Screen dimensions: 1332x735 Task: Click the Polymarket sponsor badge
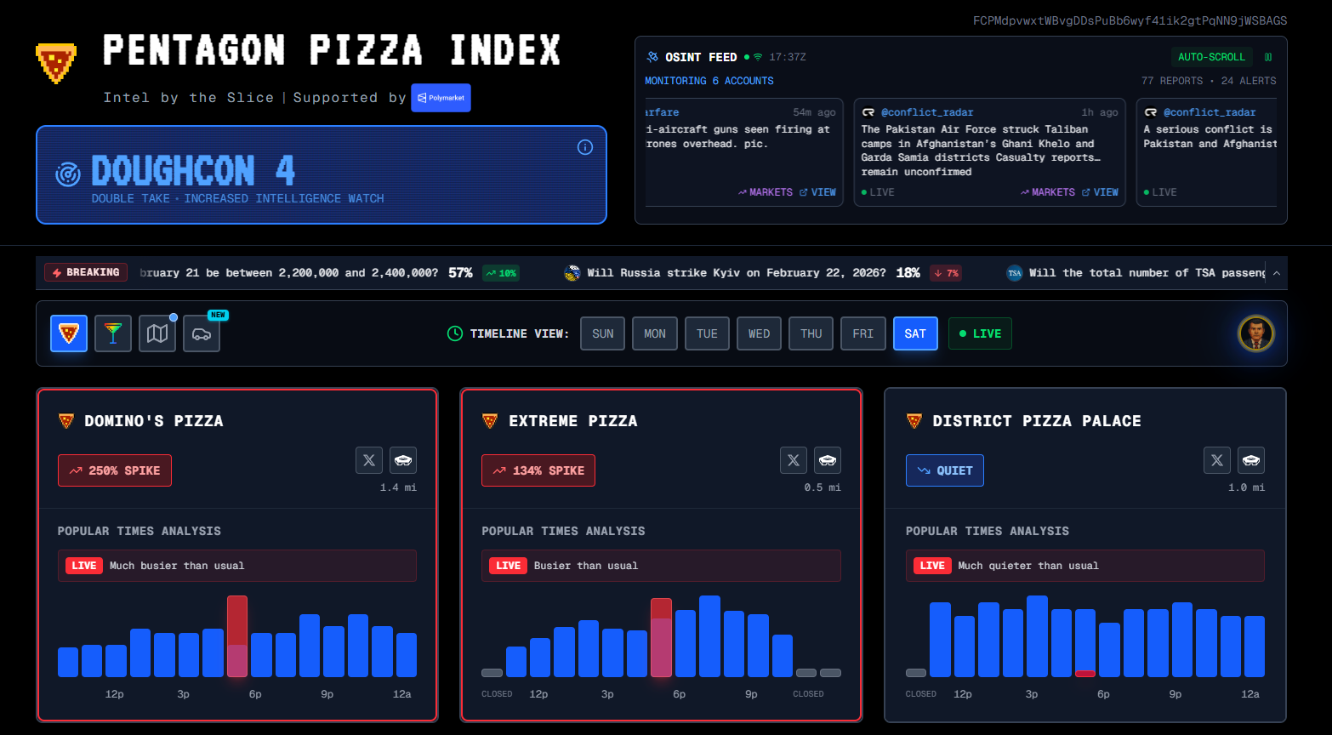pos(441,98)
